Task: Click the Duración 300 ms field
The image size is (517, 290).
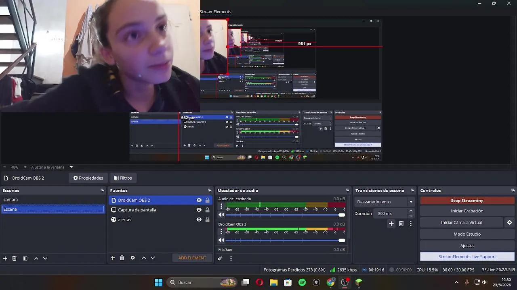Action: click(391, 213)
